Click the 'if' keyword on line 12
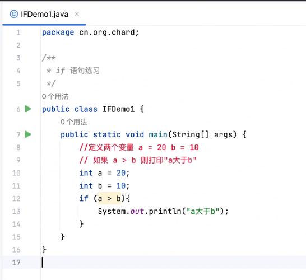Viewport: 306px width, 280px height. click(x=84, y=198)
